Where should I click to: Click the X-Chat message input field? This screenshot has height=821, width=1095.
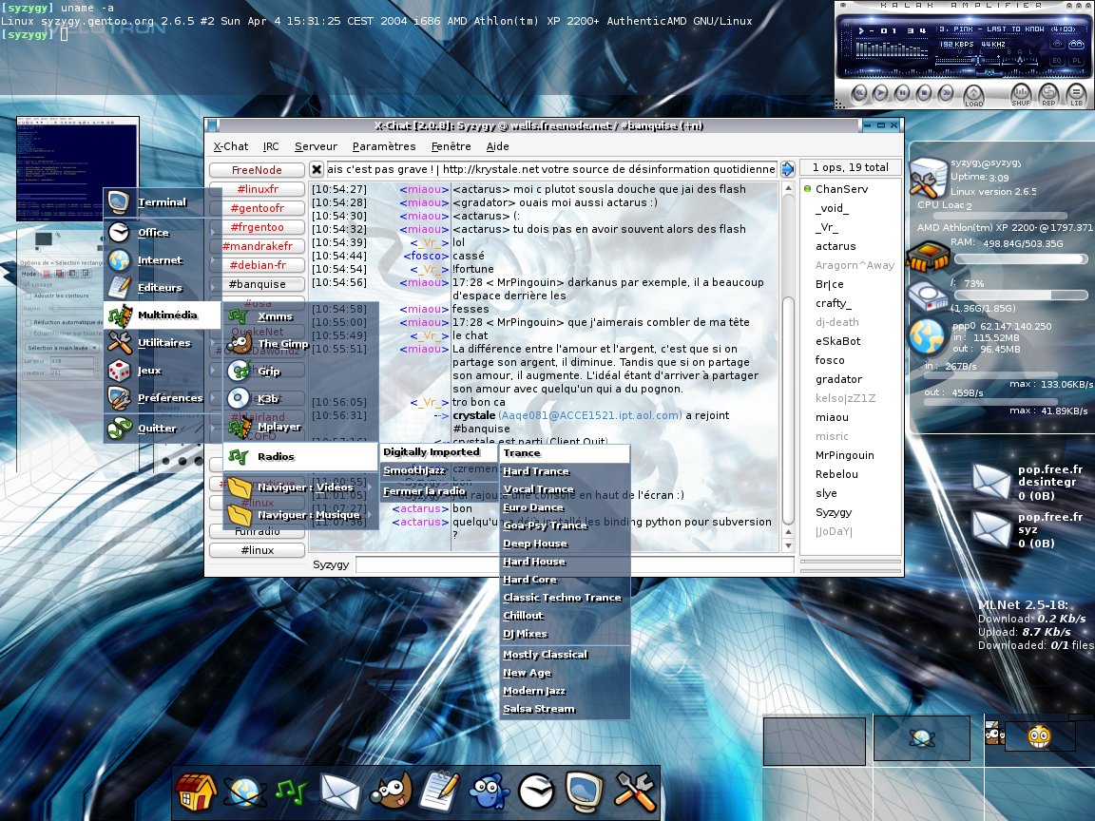tap(574, 564)
